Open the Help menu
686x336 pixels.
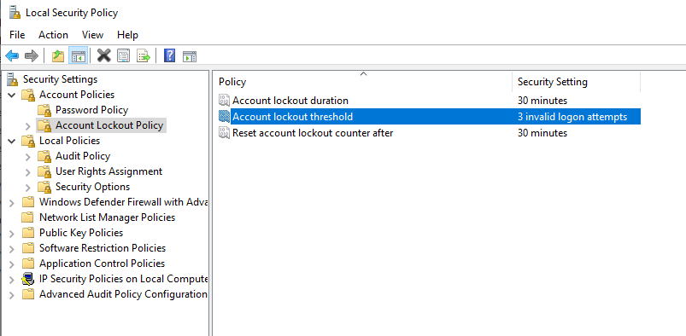(x=128, y=35)
